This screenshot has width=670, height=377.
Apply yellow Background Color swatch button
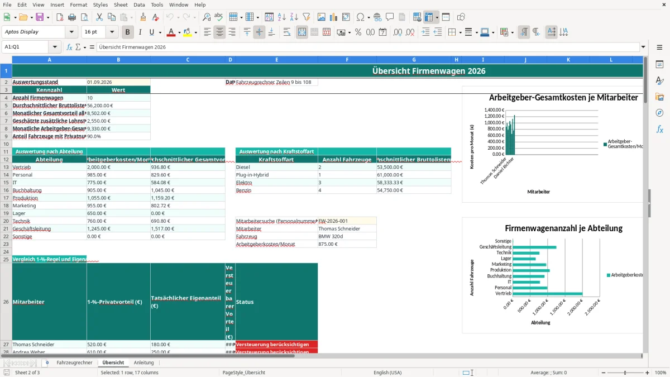point(188,32)
